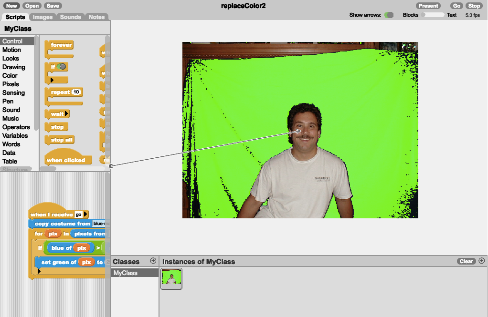Select MyClass in the Classes list

(135, 273)
